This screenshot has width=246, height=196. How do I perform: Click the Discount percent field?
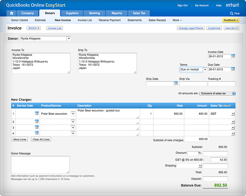[193, 153]
